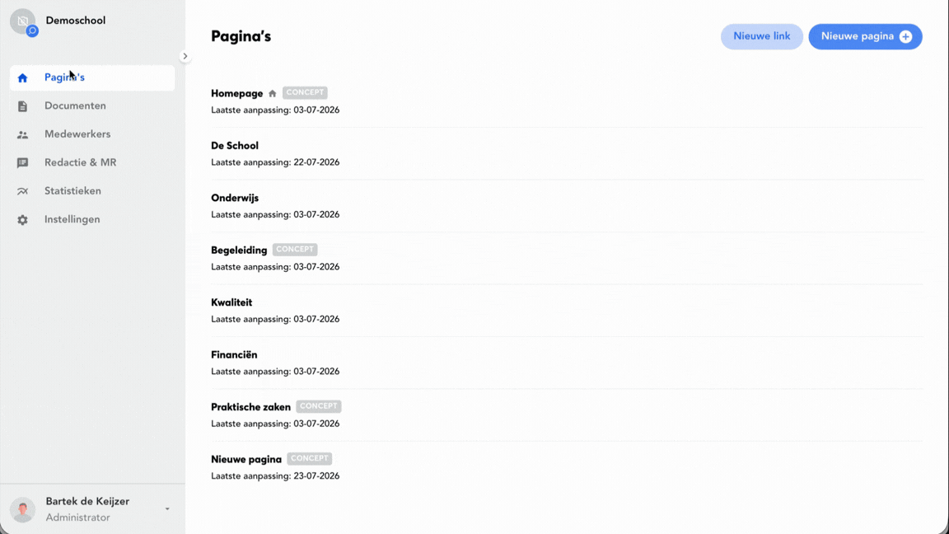
Task: Click the Statistieken chart icon
Action: (x=22, y=191)
